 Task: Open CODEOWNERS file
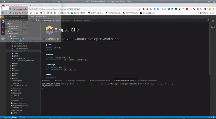(19, 58)
